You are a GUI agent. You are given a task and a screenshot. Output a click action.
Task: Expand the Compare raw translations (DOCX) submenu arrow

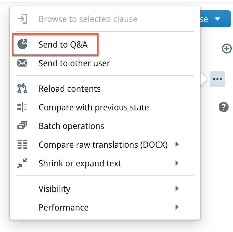click(177, 145)
